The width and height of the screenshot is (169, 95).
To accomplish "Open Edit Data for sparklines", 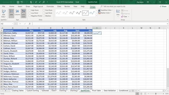I will point(3,13).
